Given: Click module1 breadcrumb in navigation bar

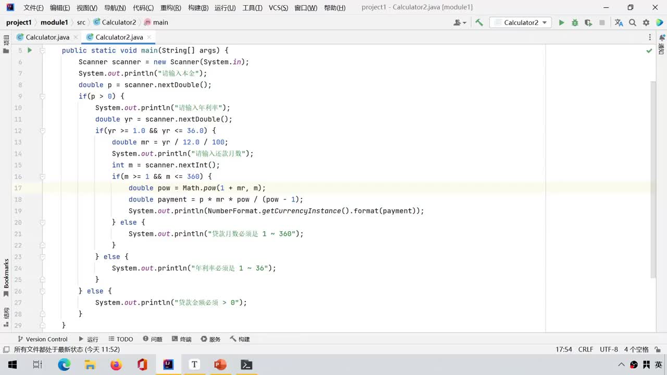Looking at the screenshot, I should click(x=54, y=22).
